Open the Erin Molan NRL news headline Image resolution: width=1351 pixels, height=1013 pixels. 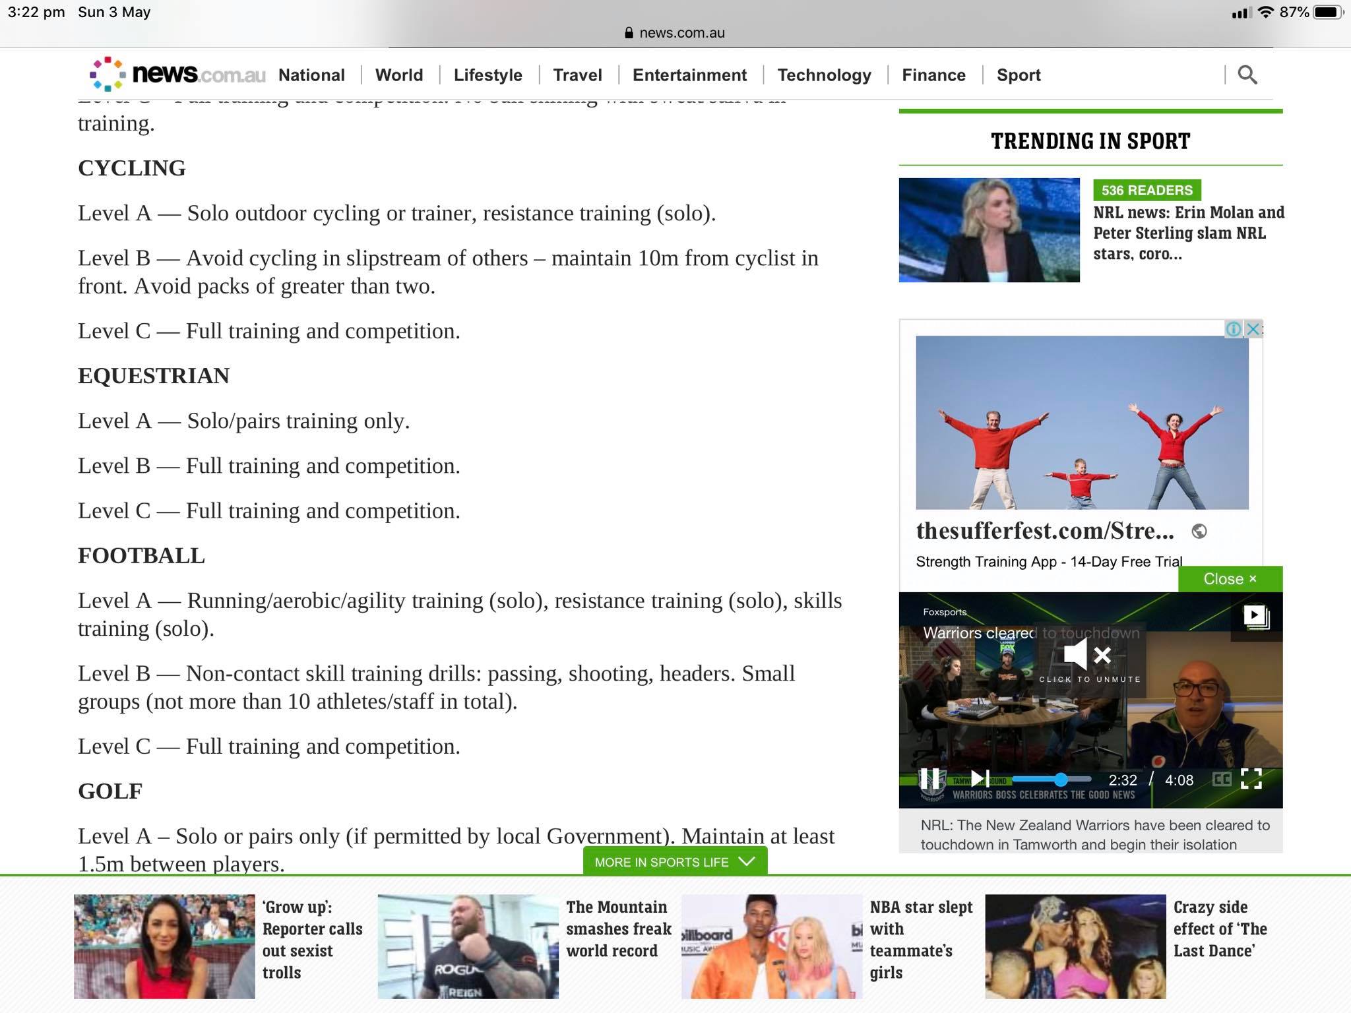(1188, 233)
